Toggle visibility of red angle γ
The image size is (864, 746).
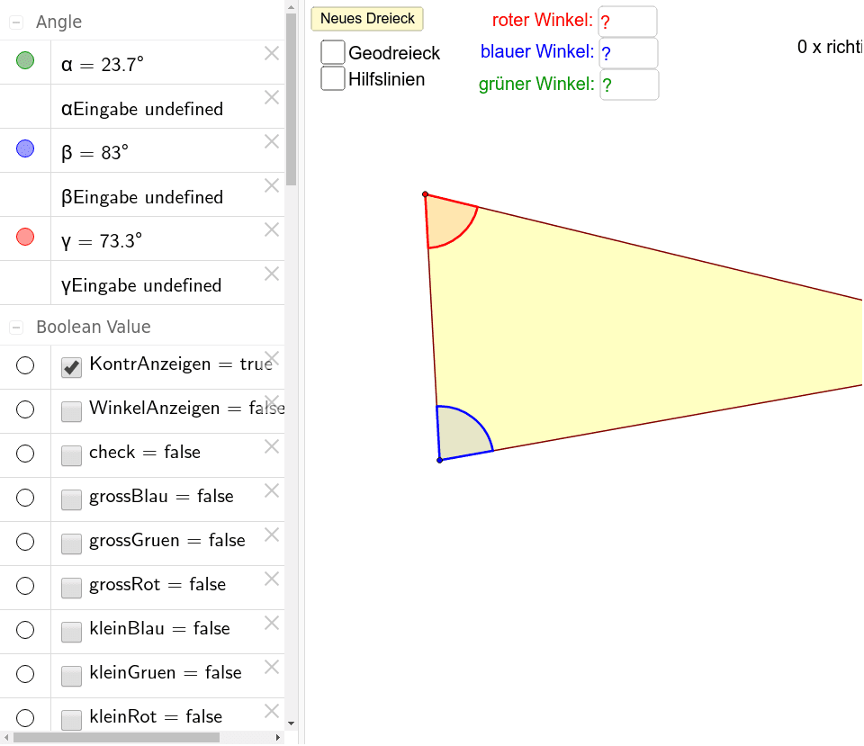(x=25, y=237)
